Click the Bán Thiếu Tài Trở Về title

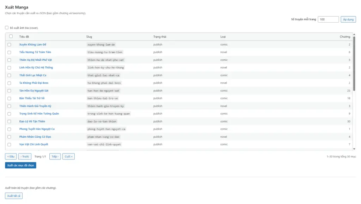(x=32, y=98)
